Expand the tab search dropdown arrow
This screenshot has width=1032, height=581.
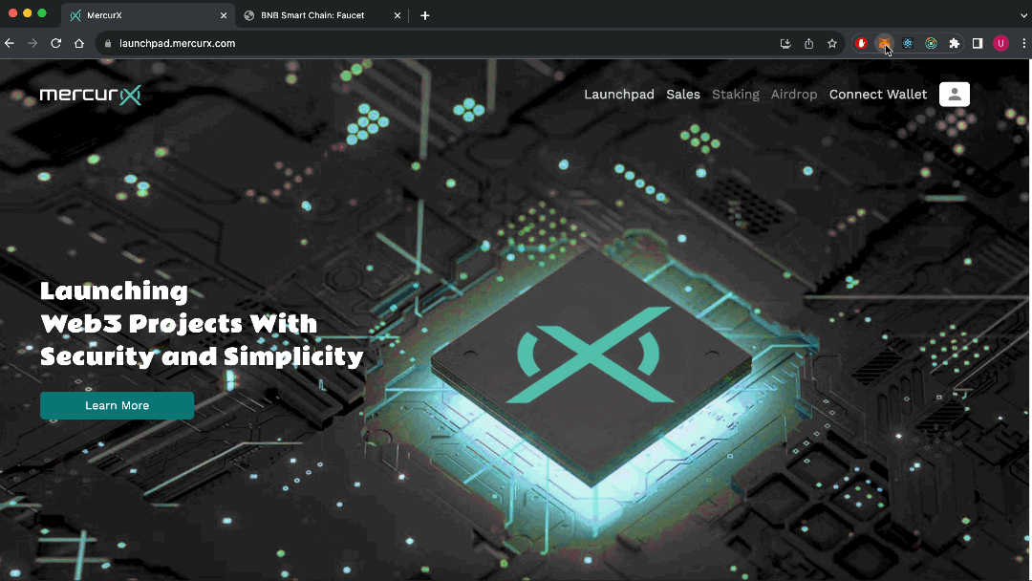click(x=1023, y=15)
